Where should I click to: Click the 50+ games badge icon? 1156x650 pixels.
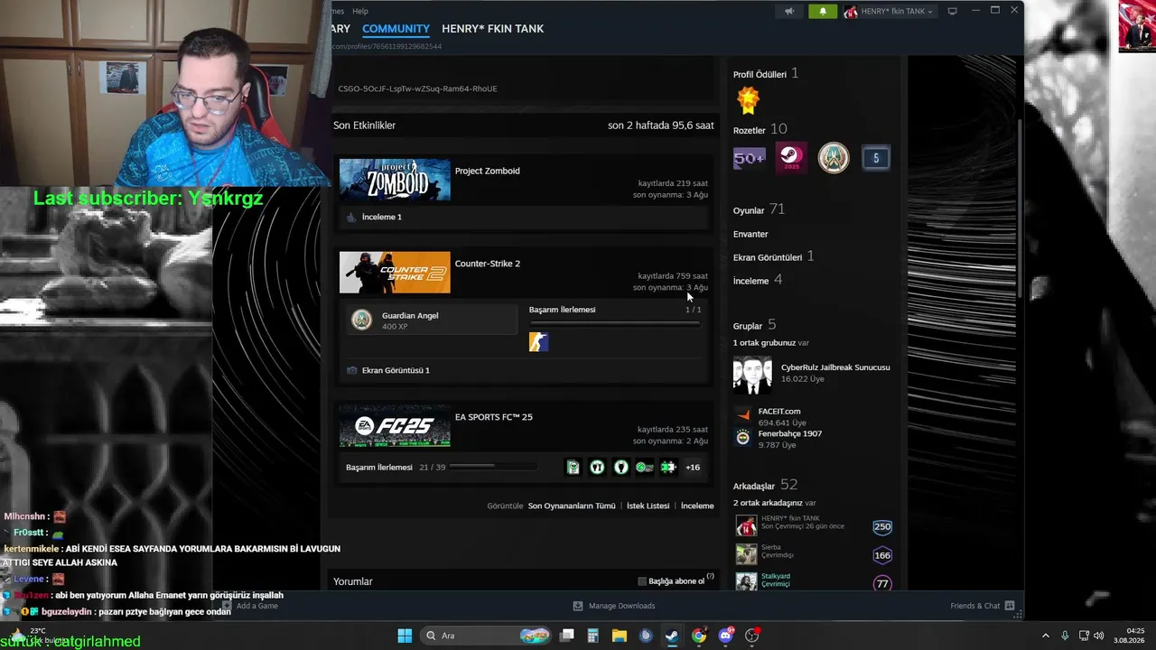coord(750,158)
